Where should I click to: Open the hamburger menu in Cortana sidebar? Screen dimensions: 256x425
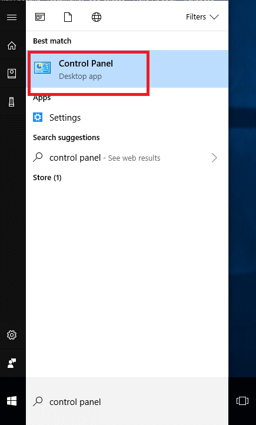click(12, 17)
